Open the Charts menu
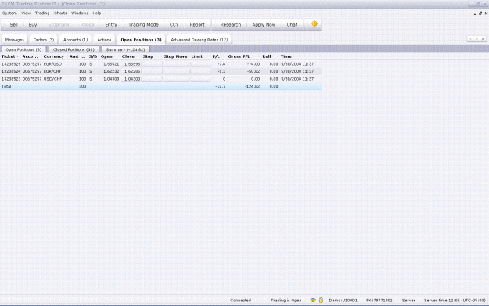Image resolution: width=489 pixels, height=306 pixels. pos(60,13)
